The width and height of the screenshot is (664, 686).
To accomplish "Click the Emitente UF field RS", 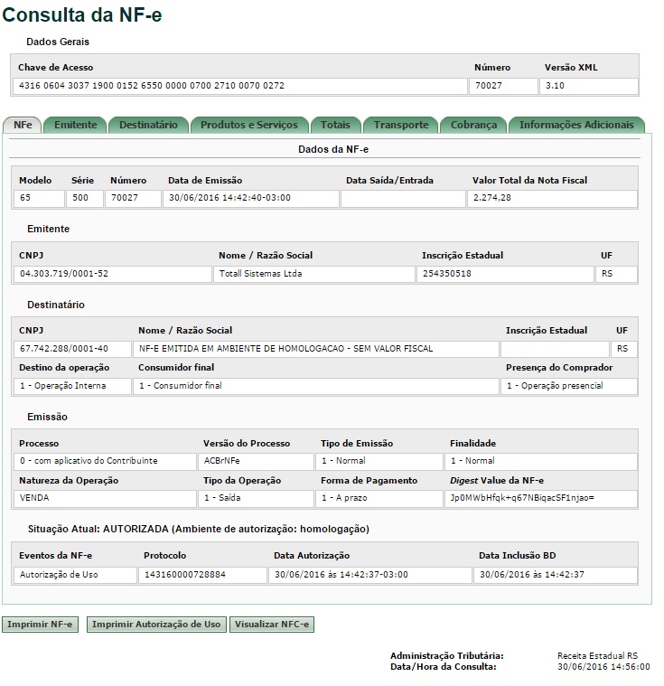I will coord(616,274).
